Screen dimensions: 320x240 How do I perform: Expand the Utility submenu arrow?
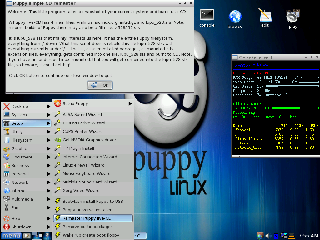click(48, 132)
